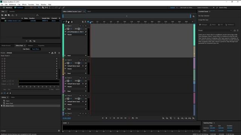Delete Effects Rack preset trash icon
This screenshot has height=135, width=241.
tap(55, 53)
